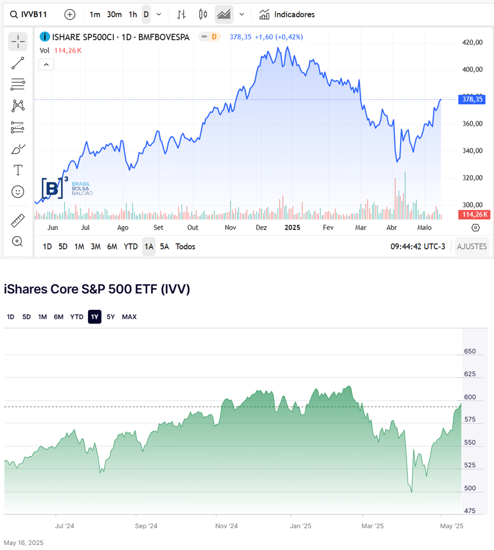Select the brush drawing tool
Screen dimensions: 494x550
click(x=18, y=149)
